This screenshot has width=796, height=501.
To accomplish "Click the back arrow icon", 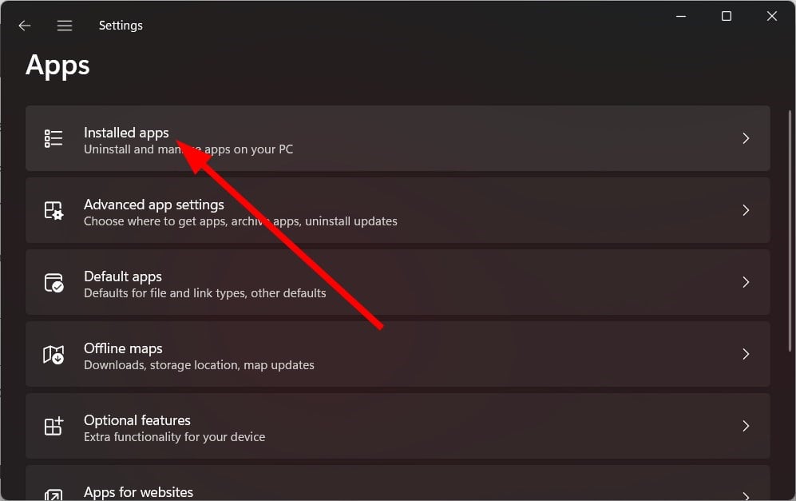I will pyautogui.click(x=25, y=26).
